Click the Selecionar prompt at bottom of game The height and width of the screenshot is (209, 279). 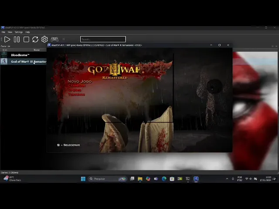[68, 145]
